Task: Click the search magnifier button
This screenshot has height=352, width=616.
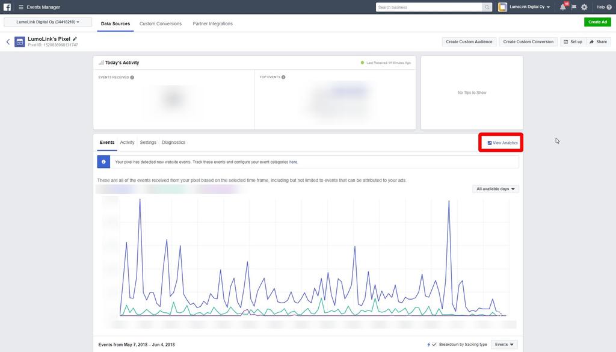Action: (x=487, y=7)
